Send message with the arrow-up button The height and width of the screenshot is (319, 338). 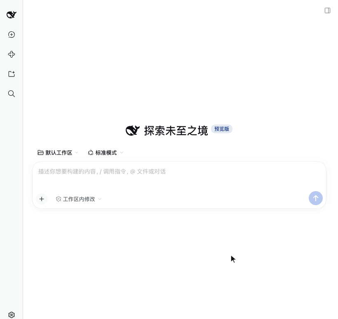316,198
